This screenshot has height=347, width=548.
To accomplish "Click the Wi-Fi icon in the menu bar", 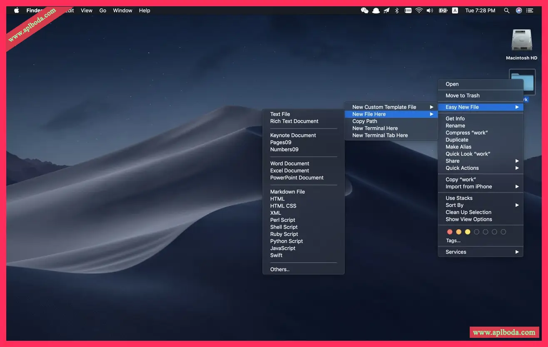I will 419,10.
